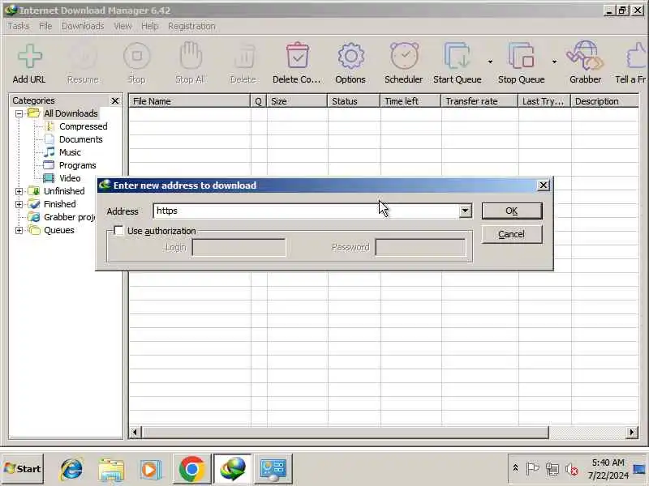Click the Start Queue icon

click(x=457, y=55)
